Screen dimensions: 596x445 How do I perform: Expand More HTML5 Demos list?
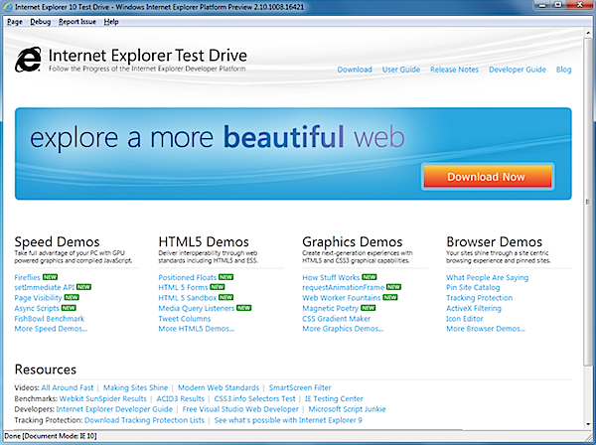194,328
